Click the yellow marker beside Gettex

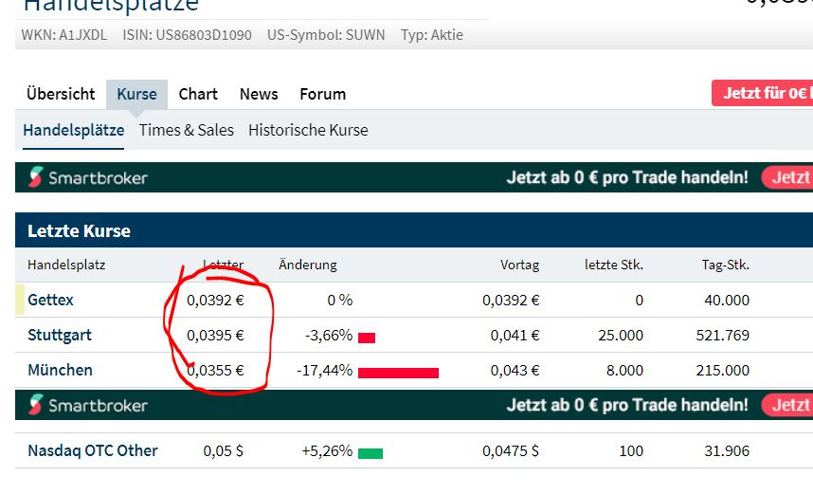(20, 300)
